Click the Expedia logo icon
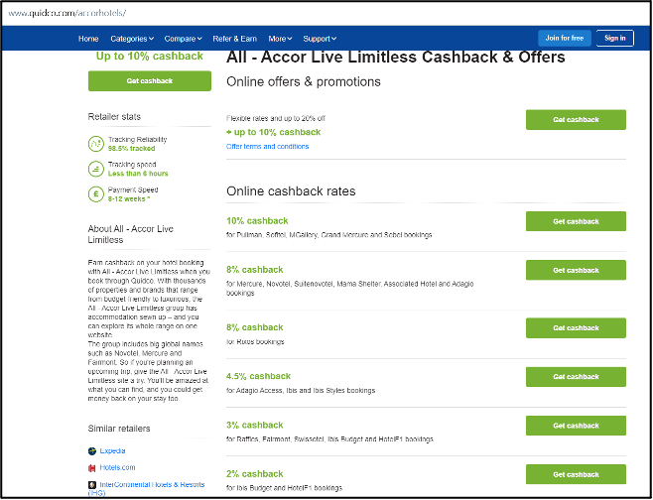Screen dimensions: 653x500 pyautogui.click(x=92, y=450)
